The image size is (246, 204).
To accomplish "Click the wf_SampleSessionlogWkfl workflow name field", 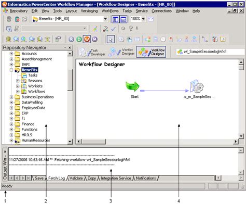I will pos(210,52).
